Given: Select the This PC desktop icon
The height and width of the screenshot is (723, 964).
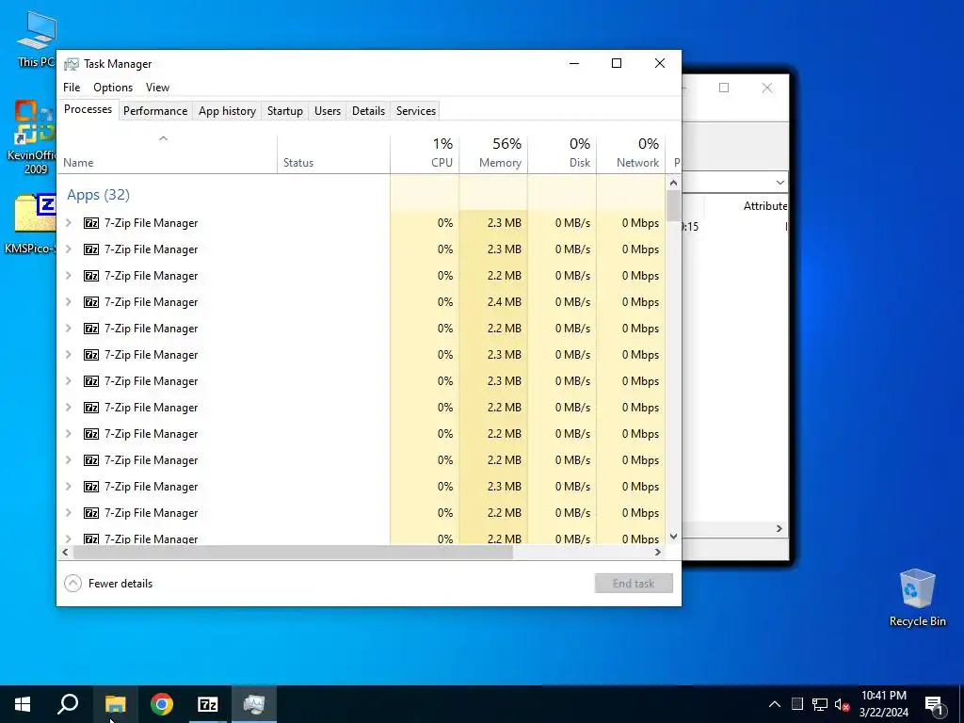Looking at the screenshot, I should click(36, 40).
